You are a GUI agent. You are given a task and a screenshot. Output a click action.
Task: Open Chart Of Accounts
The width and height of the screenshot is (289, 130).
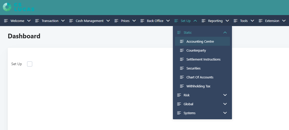(200, 77)
